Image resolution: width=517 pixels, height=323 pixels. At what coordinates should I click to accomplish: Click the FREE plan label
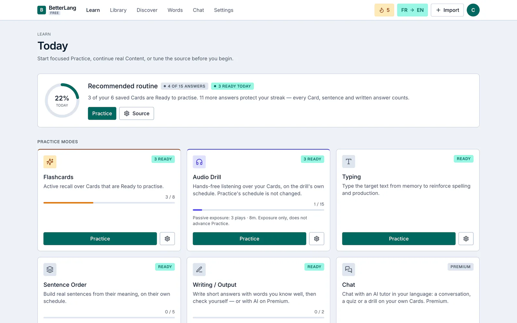[x=55, y=13]
